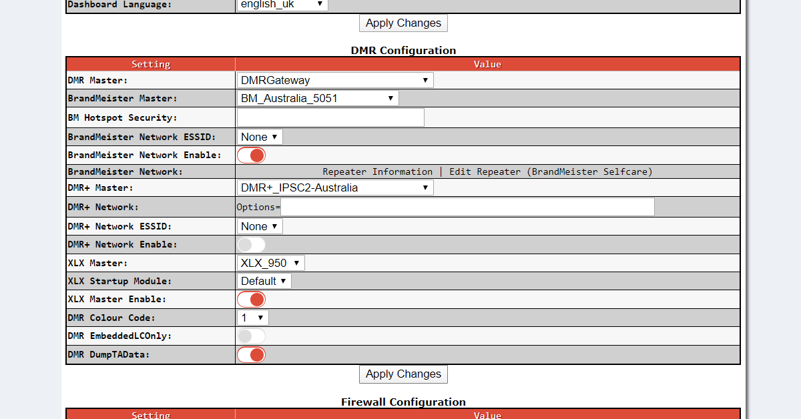Focus the BM Hotspot Security field
The image size is (801, 419).
330,117
